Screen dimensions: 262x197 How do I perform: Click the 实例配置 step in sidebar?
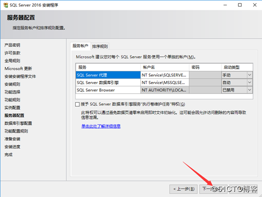pyautogui.click(x=12, y=108)
